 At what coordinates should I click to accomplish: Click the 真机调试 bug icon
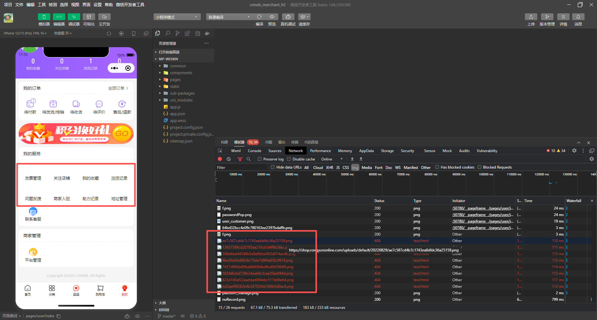coord(288,17)
